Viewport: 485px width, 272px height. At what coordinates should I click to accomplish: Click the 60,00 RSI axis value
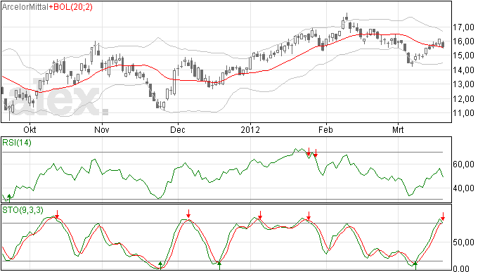click(464, 164)
